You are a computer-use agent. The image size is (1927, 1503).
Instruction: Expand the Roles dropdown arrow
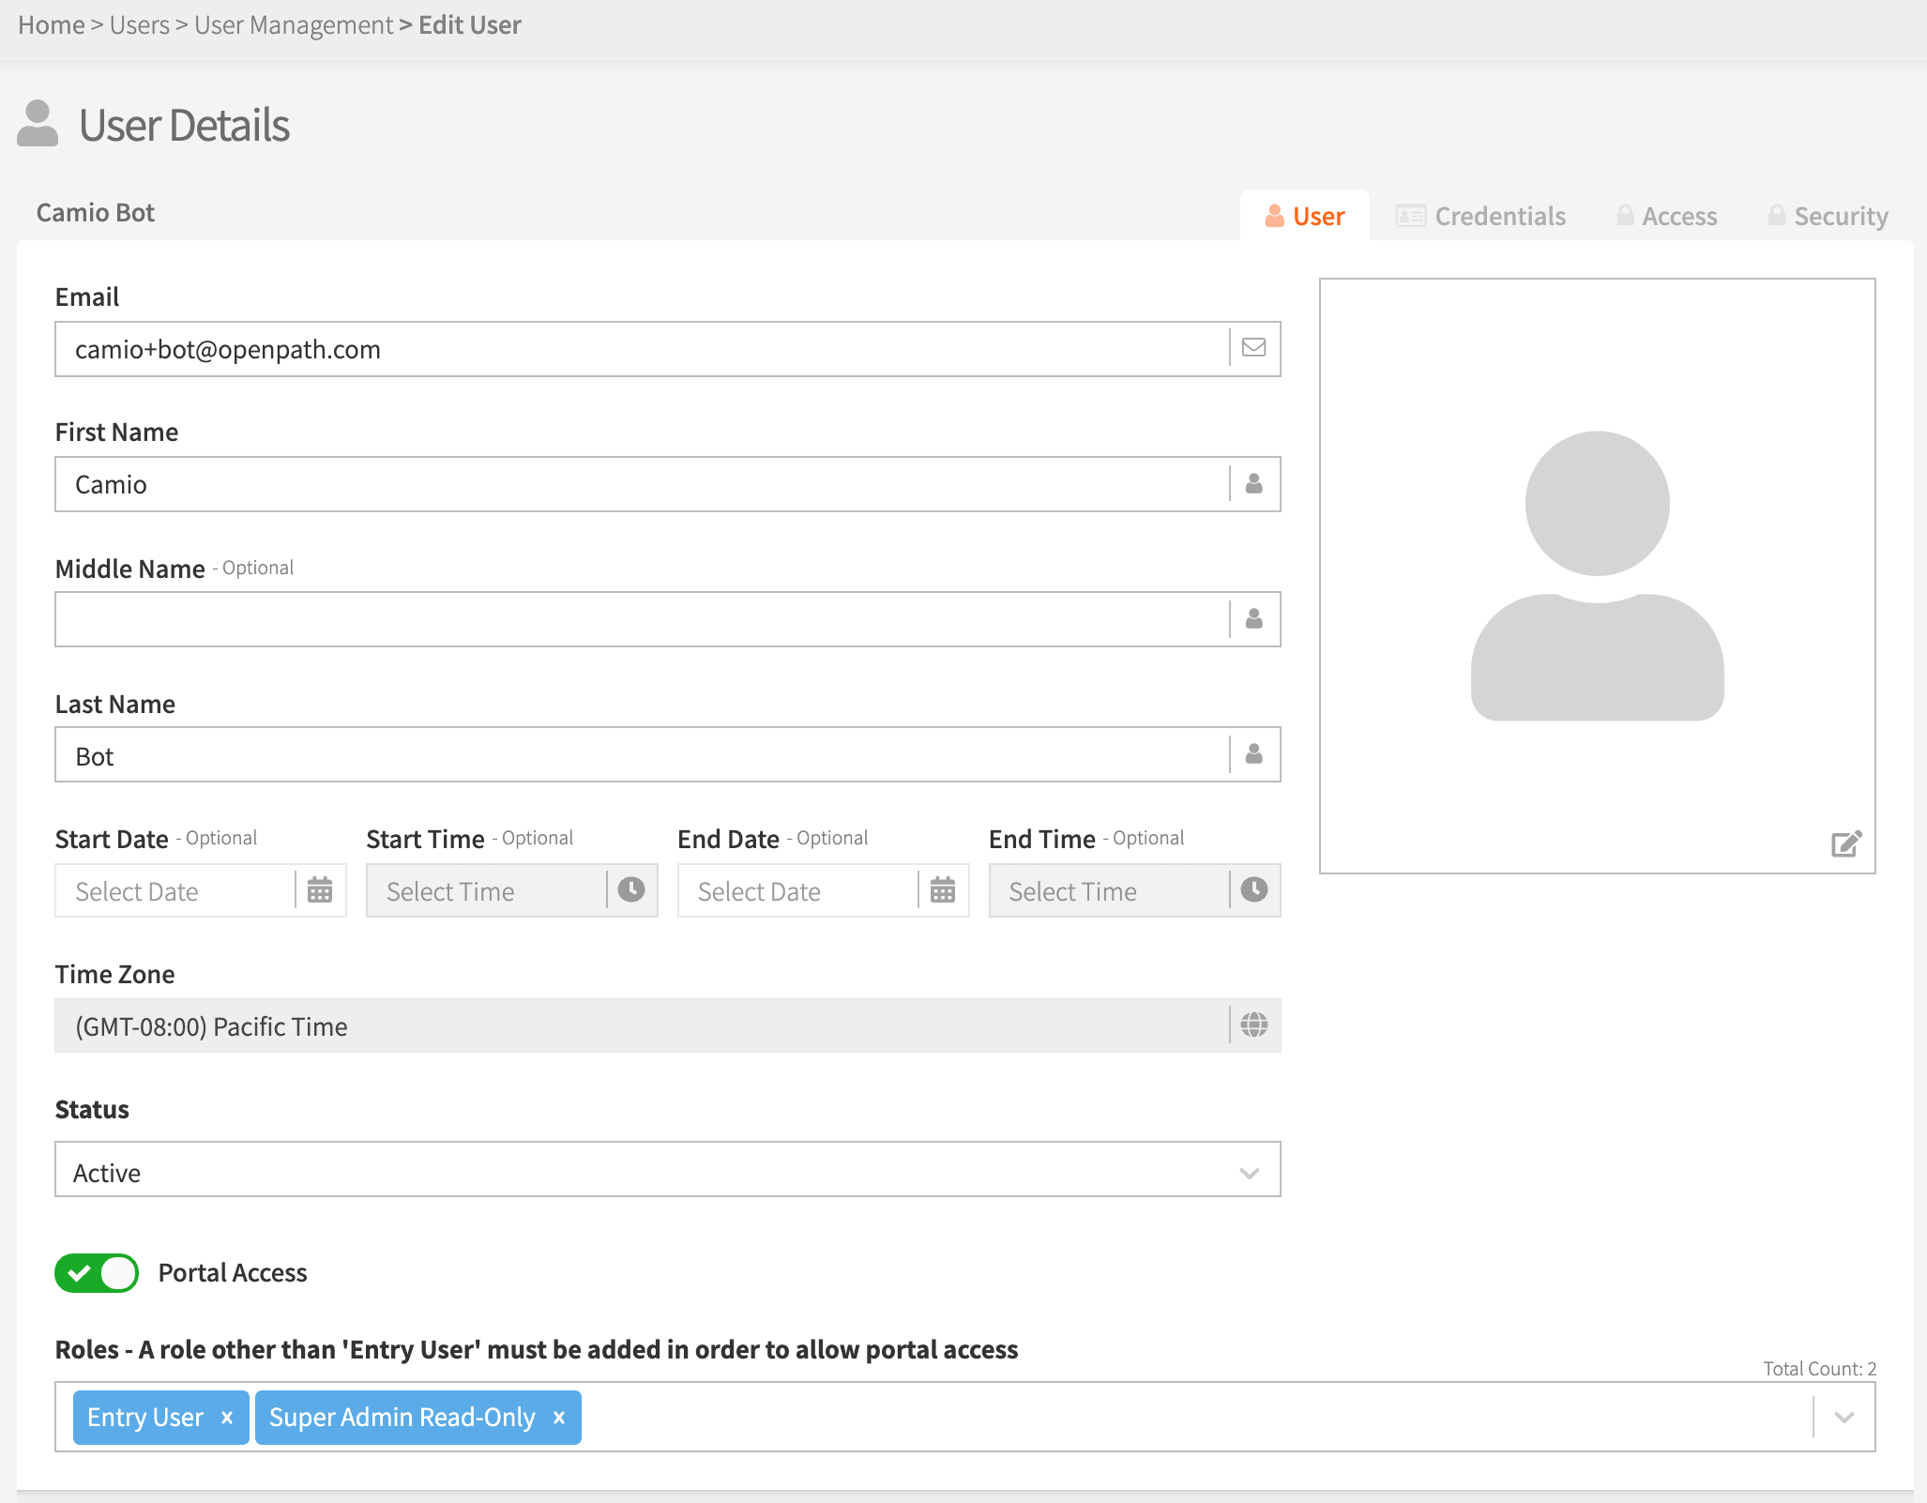coord(1844,1418)
